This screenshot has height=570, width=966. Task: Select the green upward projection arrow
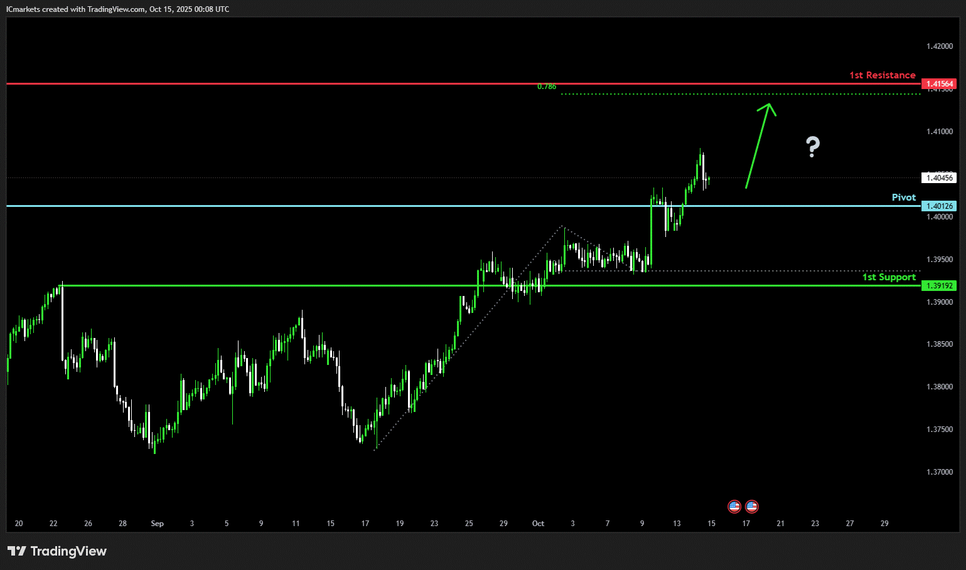coord(759,145)
